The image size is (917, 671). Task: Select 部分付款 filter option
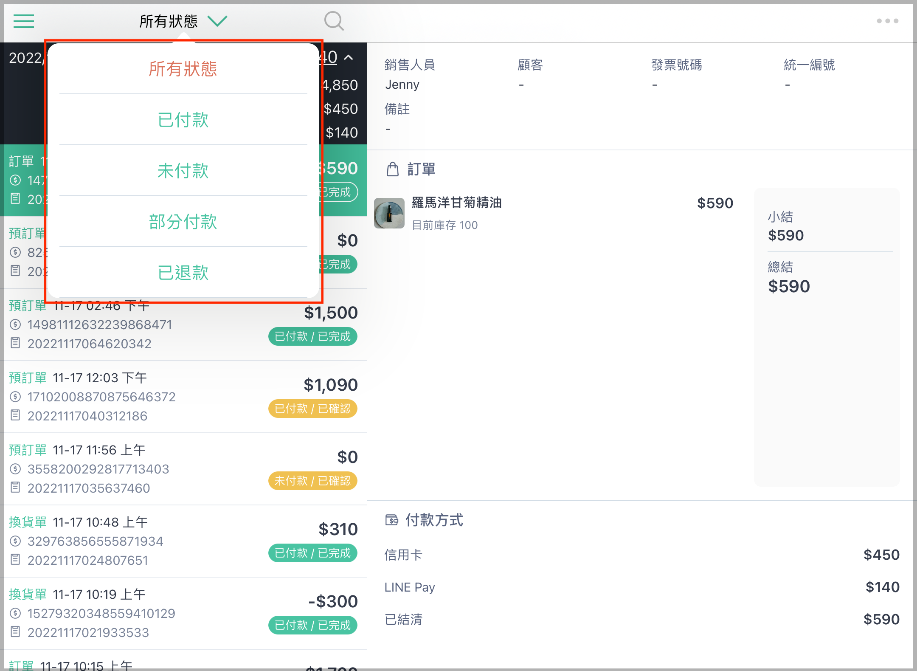[x=183, y=222]
